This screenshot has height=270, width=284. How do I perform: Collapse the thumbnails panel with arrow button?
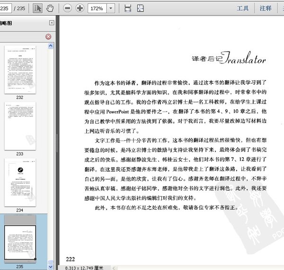(x=52, y=23)
